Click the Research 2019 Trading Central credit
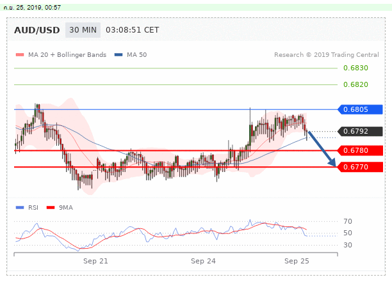This screenshot has height=282, width=392. [327, 54]
